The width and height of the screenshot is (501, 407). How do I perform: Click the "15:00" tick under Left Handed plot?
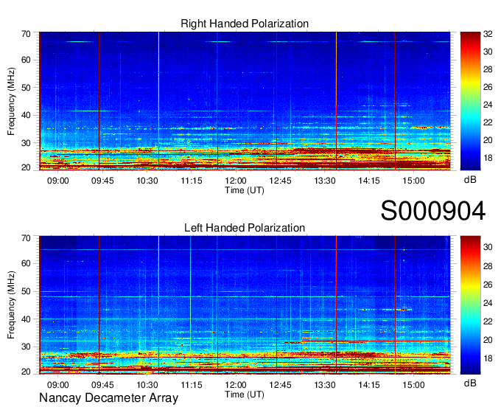click(413, 385)
